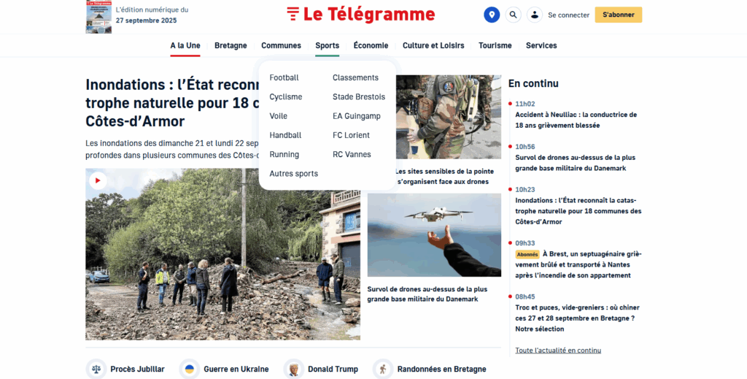Image resolution: width=747 pixels, height=379 pixels.
Task: Click the blue location pin icon
Action: tap(492, 15)
